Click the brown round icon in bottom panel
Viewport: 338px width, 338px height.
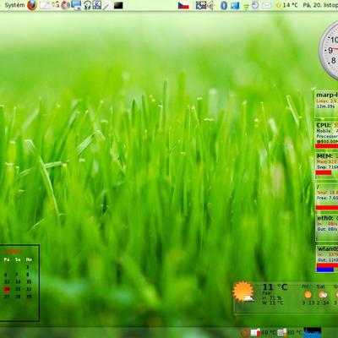tap(244, 333)
